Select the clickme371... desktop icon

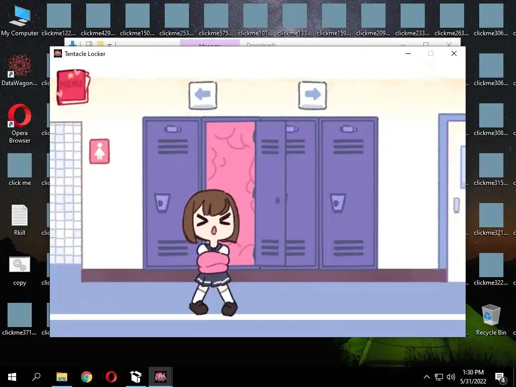click(x=20, y=319)
